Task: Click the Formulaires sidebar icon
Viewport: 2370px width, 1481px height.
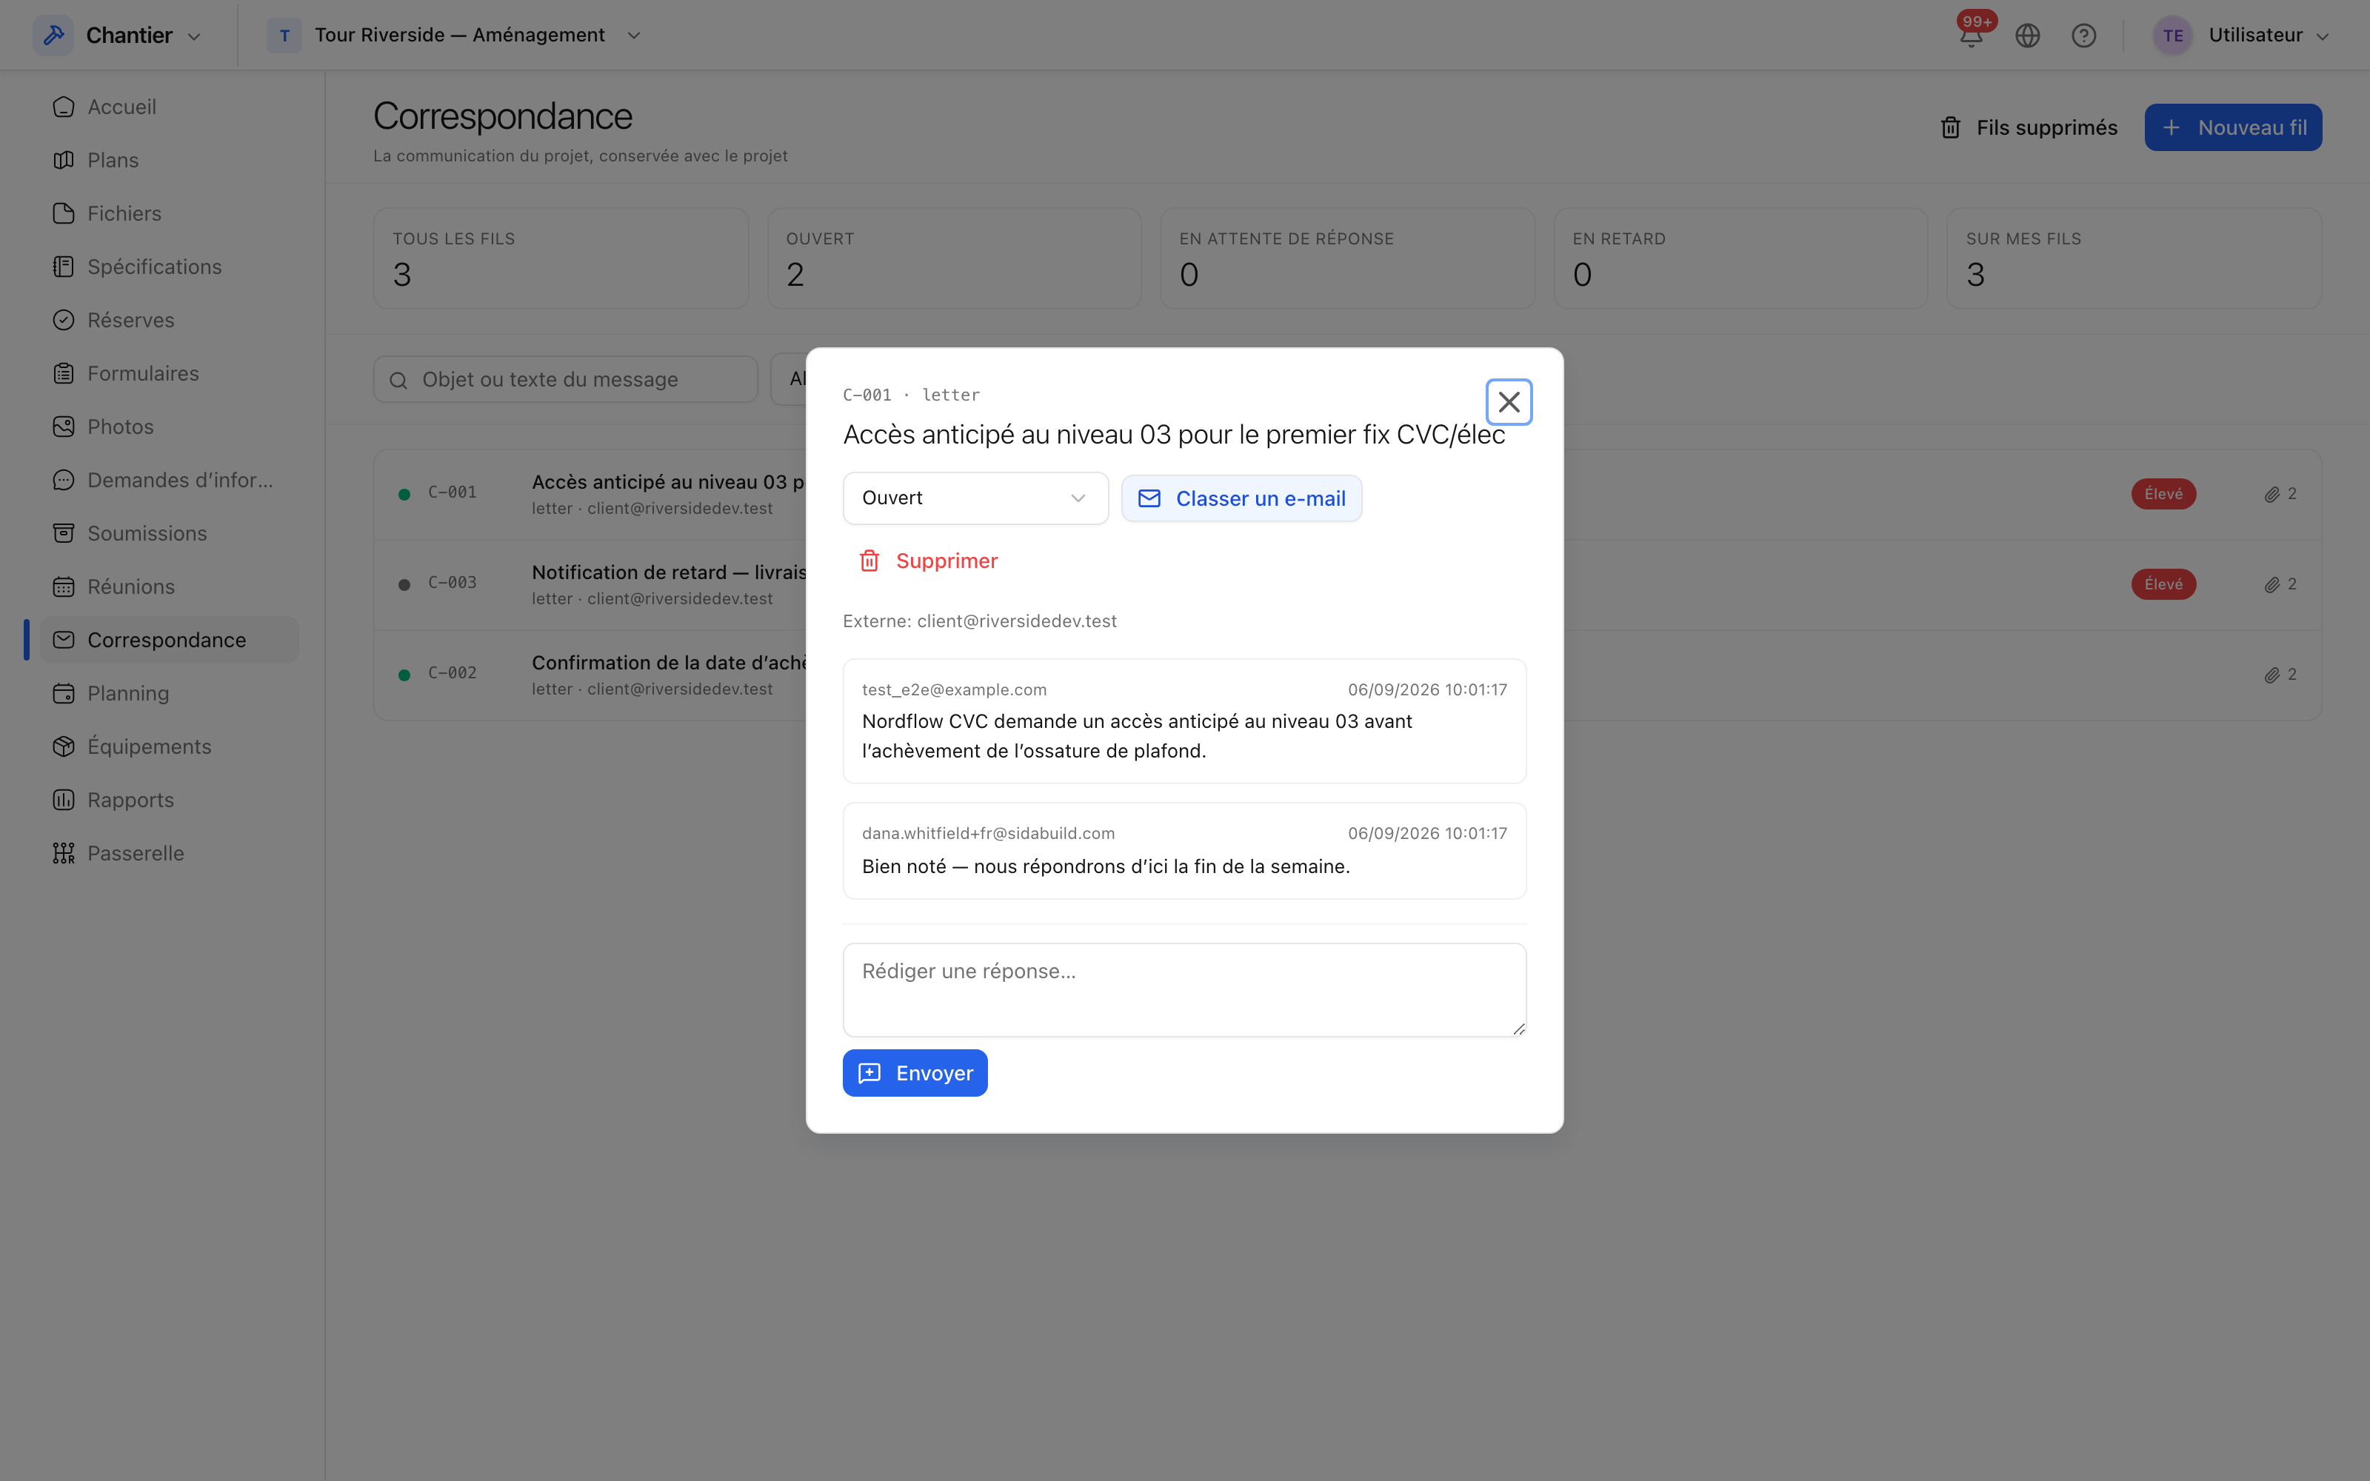Action: point(64,373)
